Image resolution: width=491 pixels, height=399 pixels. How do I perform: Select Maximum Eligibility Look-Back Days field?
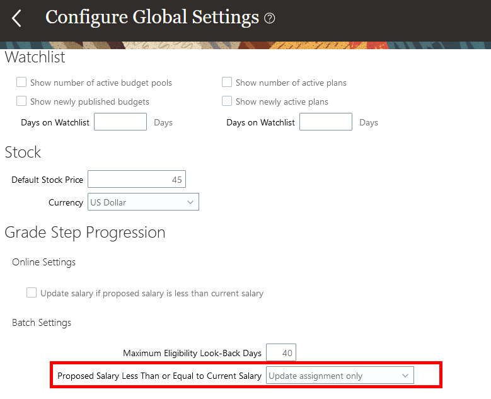281,353
